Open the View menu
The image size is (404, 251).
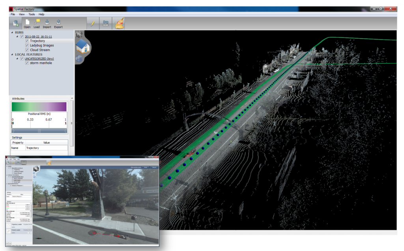21,14
